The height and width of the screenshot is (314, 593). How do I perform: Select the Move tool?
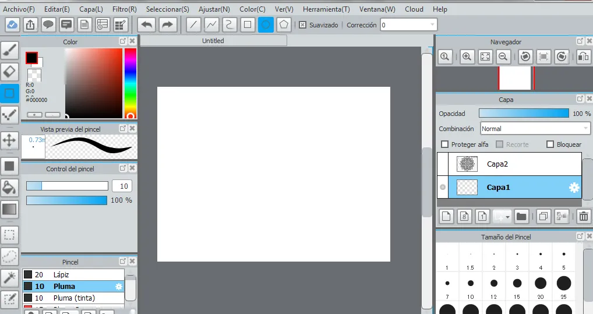pos(9,140)
